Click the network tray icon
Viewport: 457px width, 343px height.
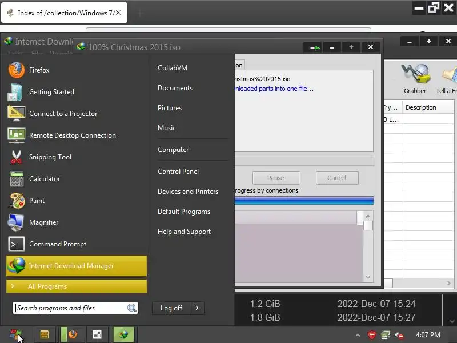(x=386, y=335)
